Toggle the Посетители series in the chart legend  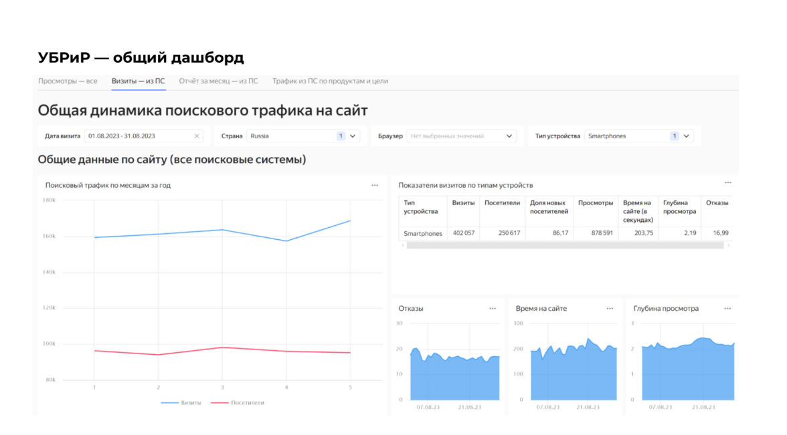click(239, 403)
